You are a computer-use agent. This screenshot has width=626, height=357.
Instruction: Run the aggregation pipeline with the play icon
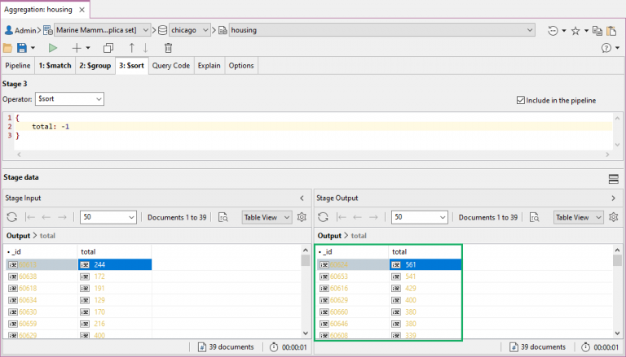click(53, 48)
